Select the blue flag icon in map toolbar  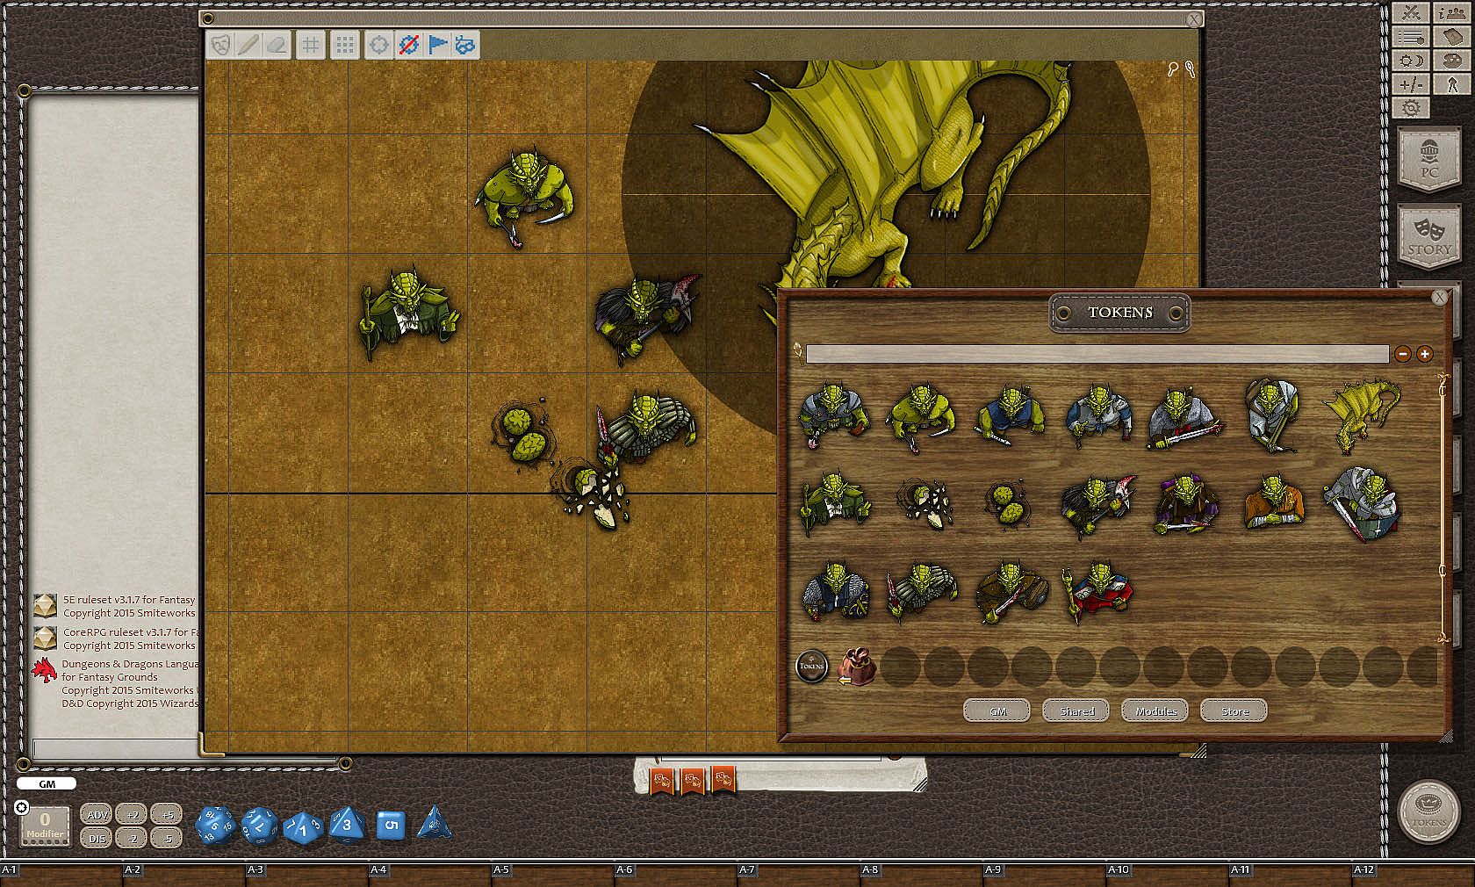tap(437, 45)
